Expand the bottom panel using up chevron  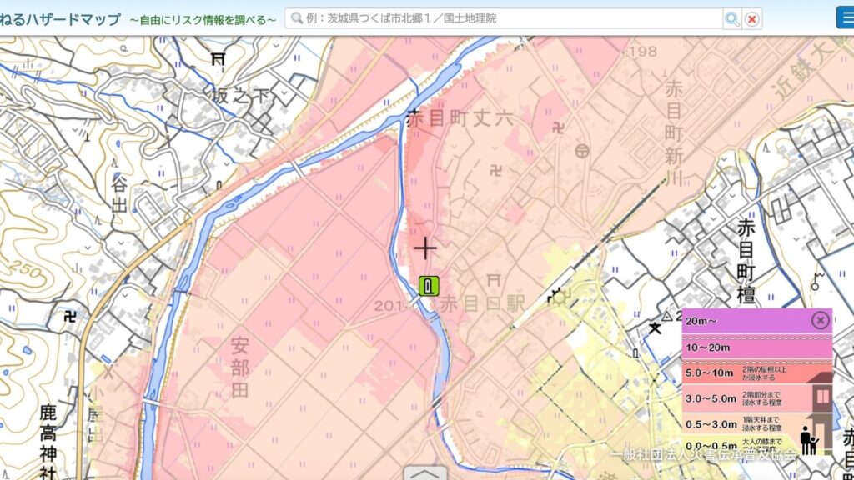click(426, 472)
